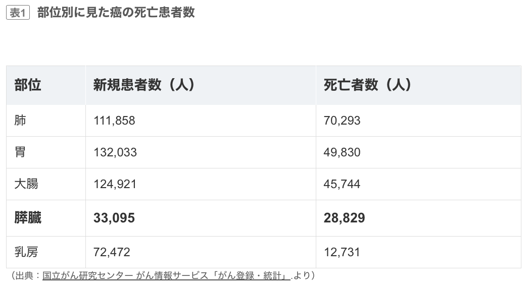Click the pancreas deaths value 28,829
529x289 pixels.
point(344,218)
